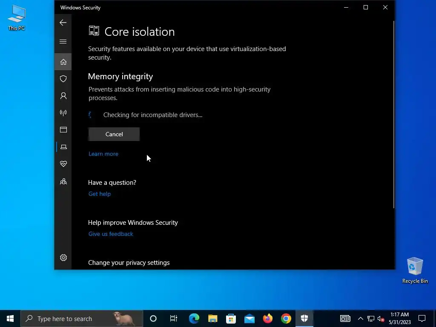This screenshot has height=327, width=436.
Task: Open Cortana from the taskbar
Action: tap(153, 318)
